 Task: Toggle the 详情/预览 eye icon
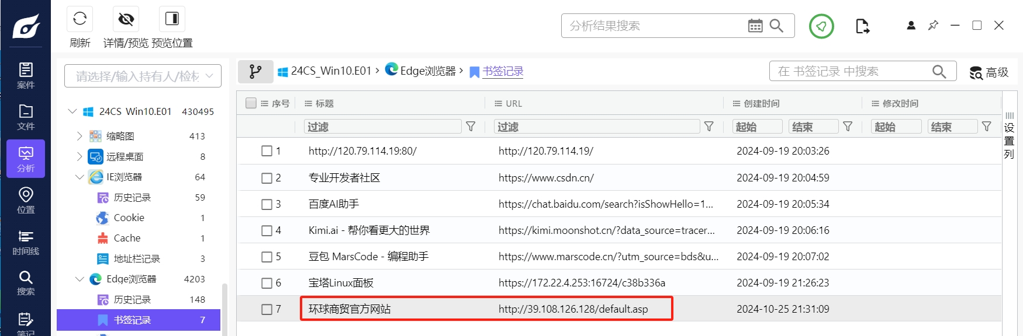pos(126,19)
